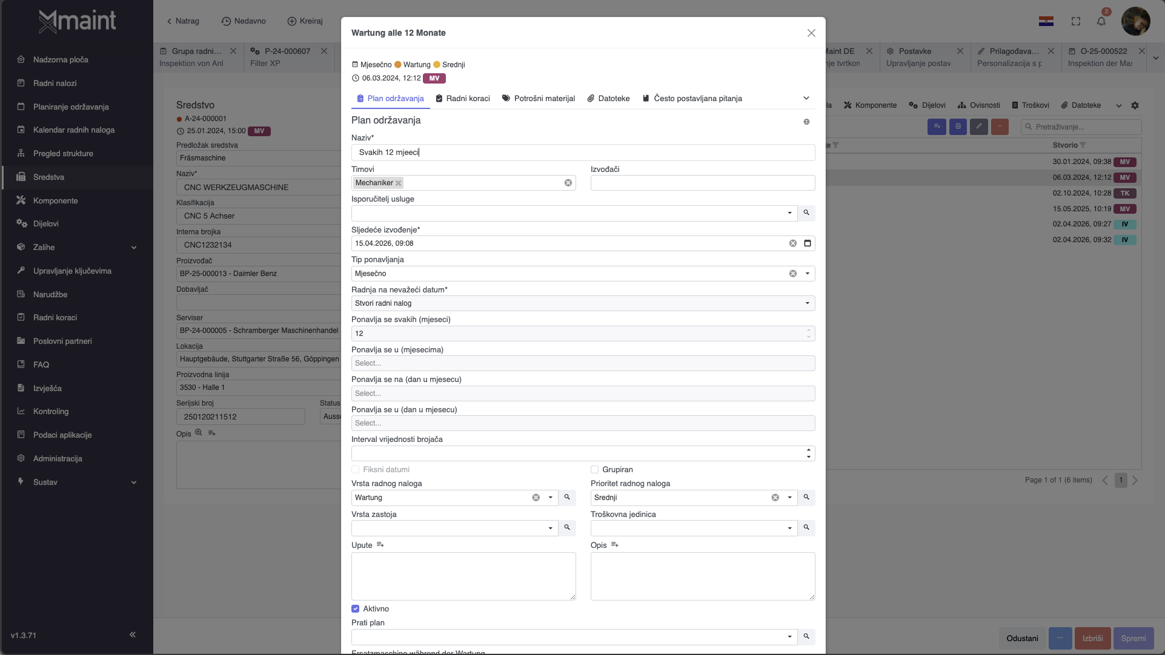Increment the Interval vrijednosti brojača stepper

click(x=808, y=450)
